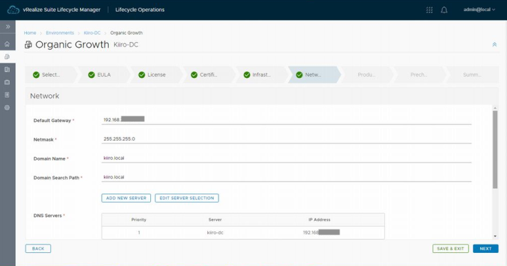The height and width of the screenshot is (266, 507).
Task: Click the vRealize cloud logo icon
Action: (x=13, y=10)
